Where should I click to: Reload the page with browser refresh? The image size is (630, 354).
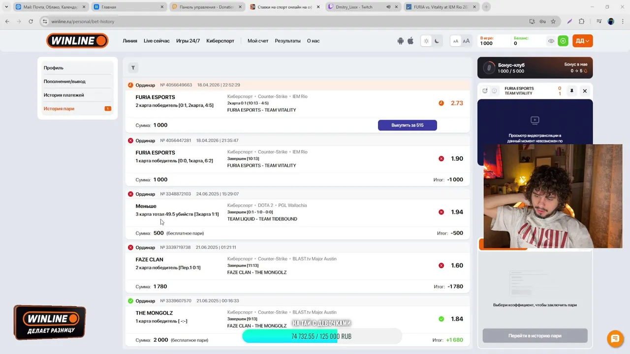[x=31, y=22]
